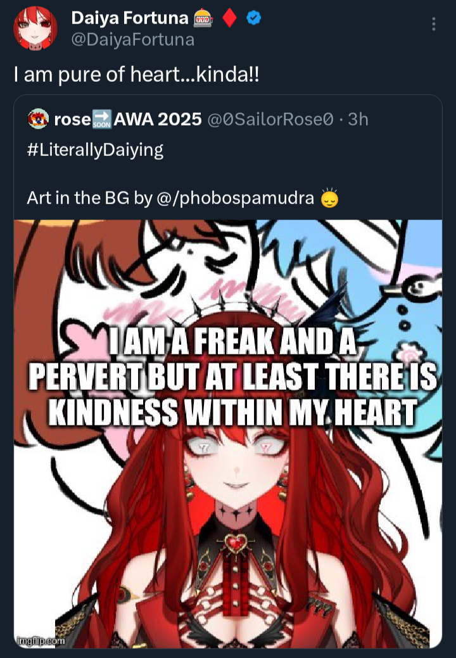Open rose AWA 2025 display name

[x=128, y=120]
